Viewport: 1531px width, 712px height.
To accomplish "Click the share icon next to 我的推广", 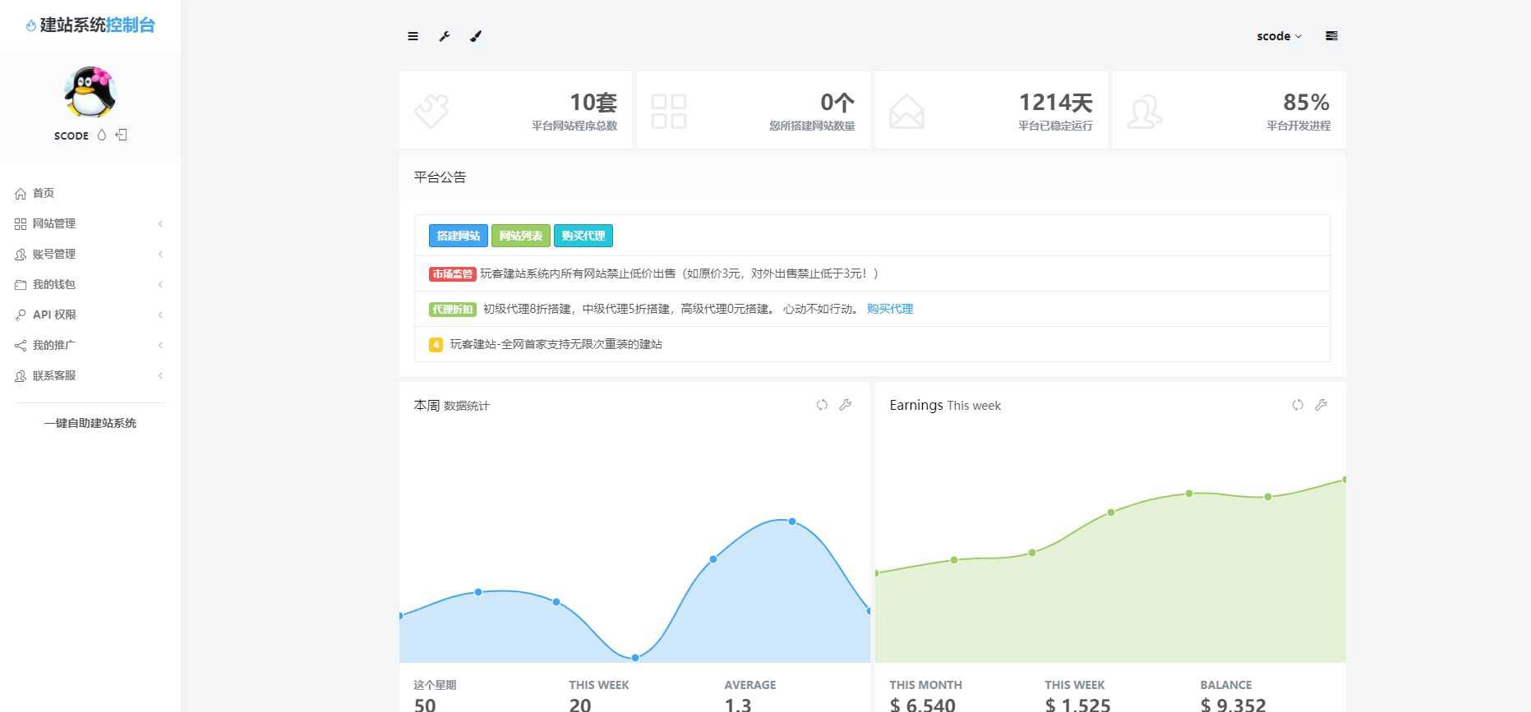I will click(x=21, y=346).
